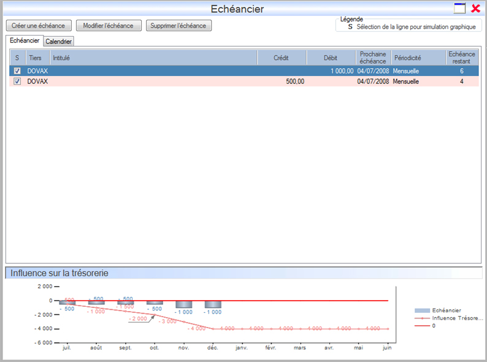The width and height of the screenshot is (487, 362).
Task: Sort by the Périodicité column header
Action: tap(418, 58)
